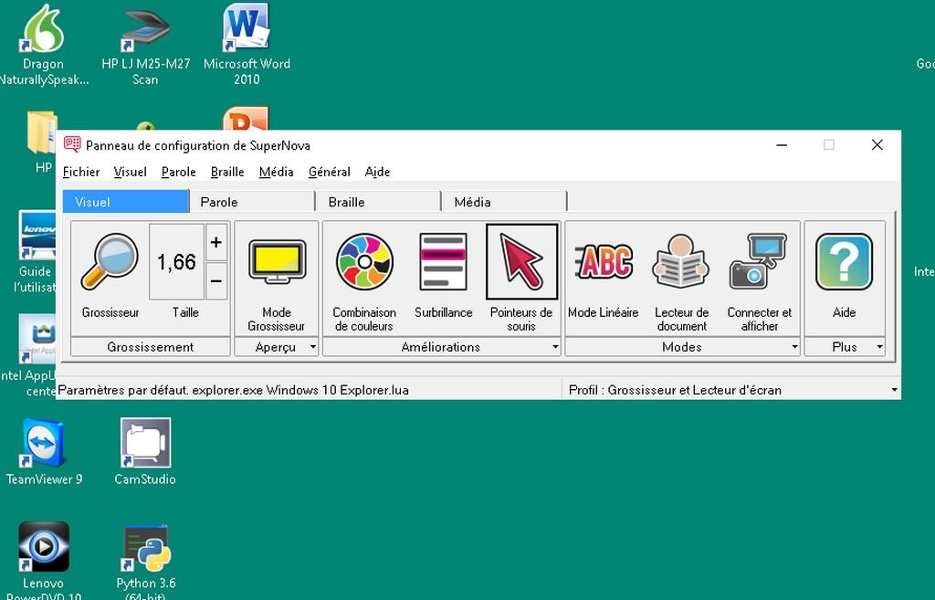Open Lecteur de document icon
The image size is (935, 600).
pos(681,262)
